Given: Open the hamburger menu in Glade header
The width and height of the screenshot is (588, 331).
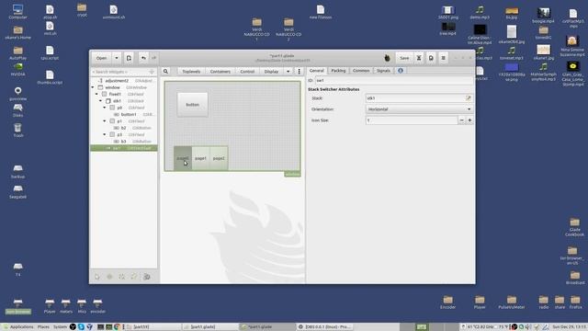Looking at the screenshot, I should 443,58.
